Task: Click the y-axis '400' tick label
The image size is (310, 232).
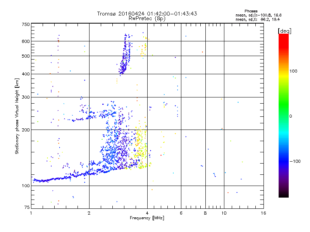Action: point(26,74)
